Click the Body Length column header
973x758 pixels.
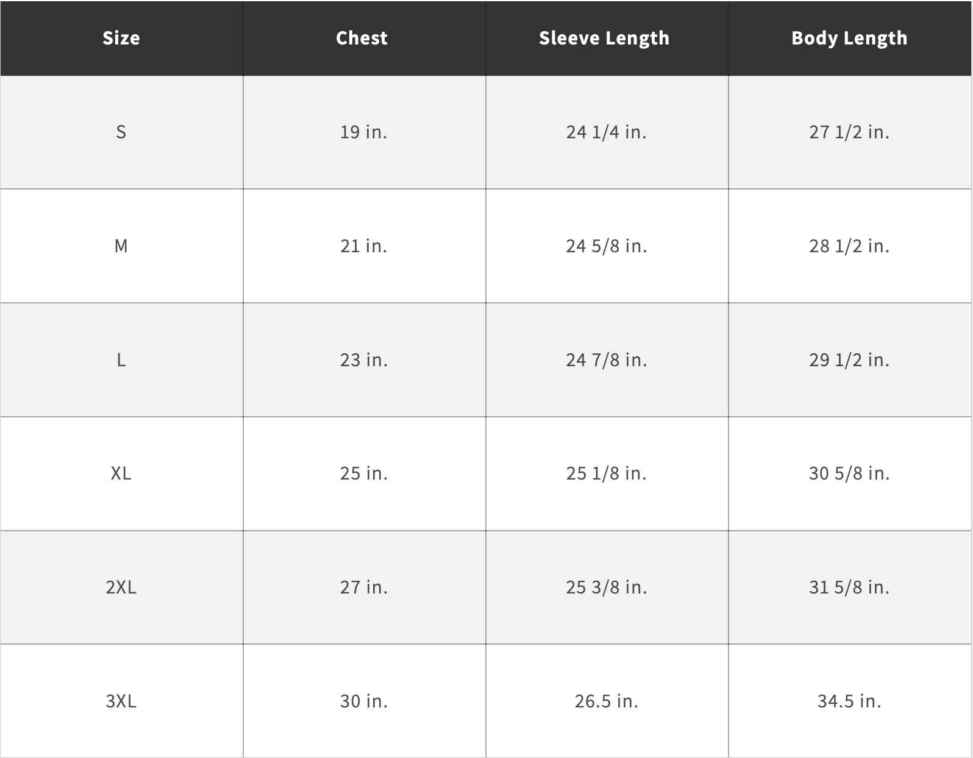[x=850, y=38]
